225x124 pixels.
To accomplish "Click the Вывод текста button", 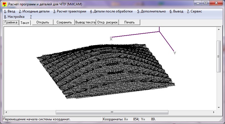I will (85, 22).
